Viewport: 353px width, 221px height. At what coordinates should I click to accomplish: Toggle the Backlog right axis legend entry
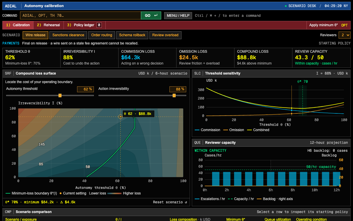point(275,199)
